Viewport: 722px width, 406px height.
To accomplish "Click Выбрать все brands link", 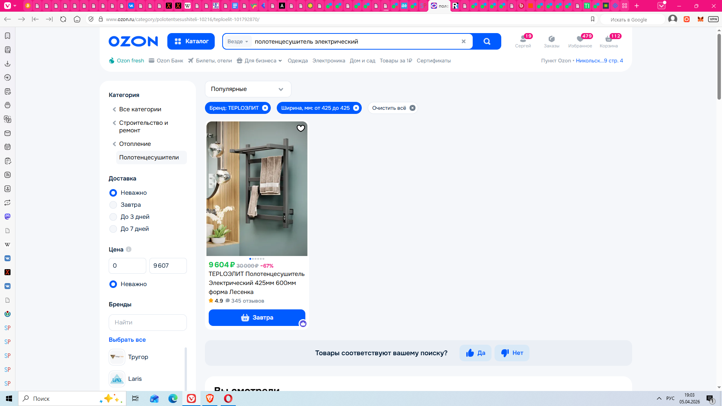I will click(127, 339).
